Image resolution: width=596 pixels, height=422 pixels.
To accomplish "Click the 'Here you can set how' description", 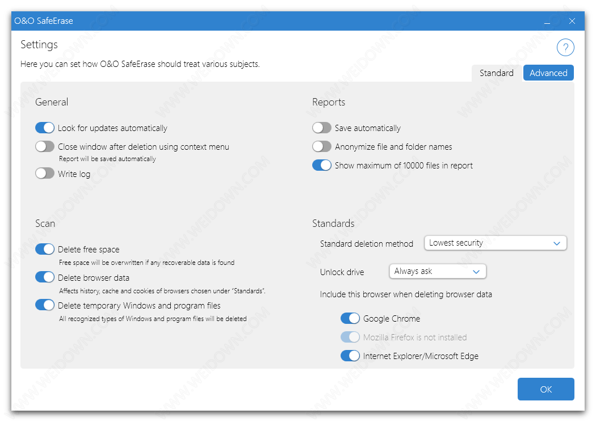I will pyautogui.click(x=140, y=64).
